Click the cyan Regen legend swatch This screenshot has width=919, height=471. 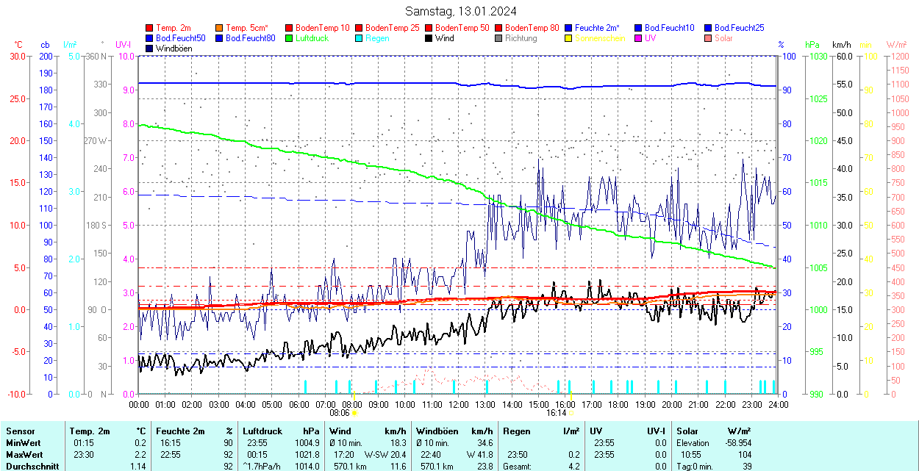[359, 38]
